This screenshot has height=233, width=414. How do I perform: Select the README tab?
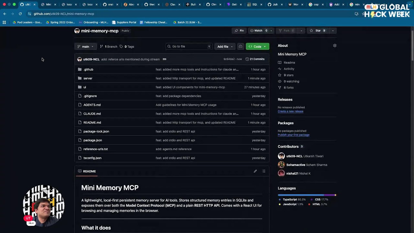87,171
